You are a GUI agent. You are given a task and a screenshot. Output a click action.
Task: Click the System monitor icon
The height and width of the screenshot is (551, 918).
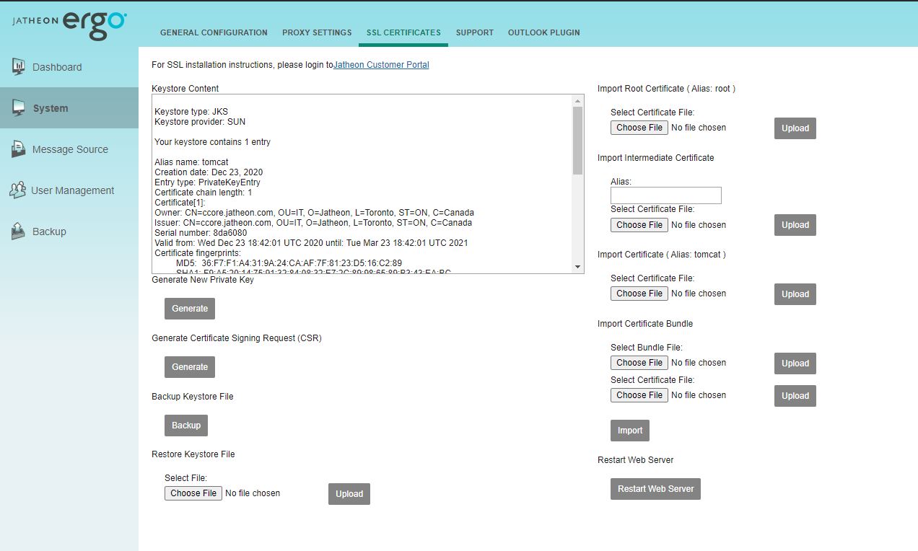(19, 107)
